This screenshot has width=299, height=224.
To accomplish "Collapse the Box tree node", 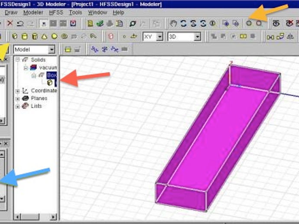I will point(34,76).
